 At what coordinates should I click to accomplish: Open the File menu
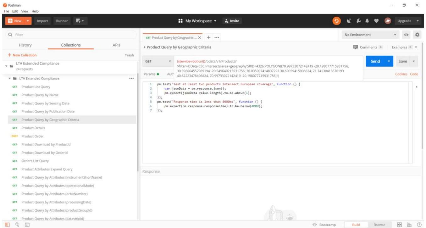pos(7,11)
